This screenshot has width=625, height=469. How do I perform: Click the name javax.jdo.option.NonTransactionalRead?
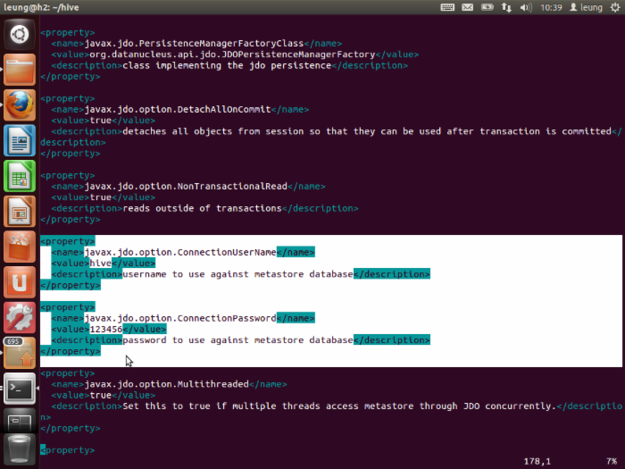[x=186, y=186]
